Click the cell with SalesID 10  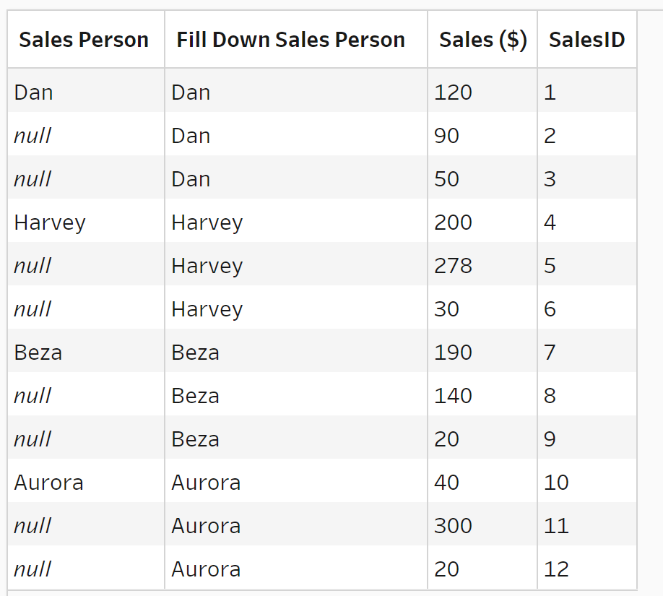[557, 482]
